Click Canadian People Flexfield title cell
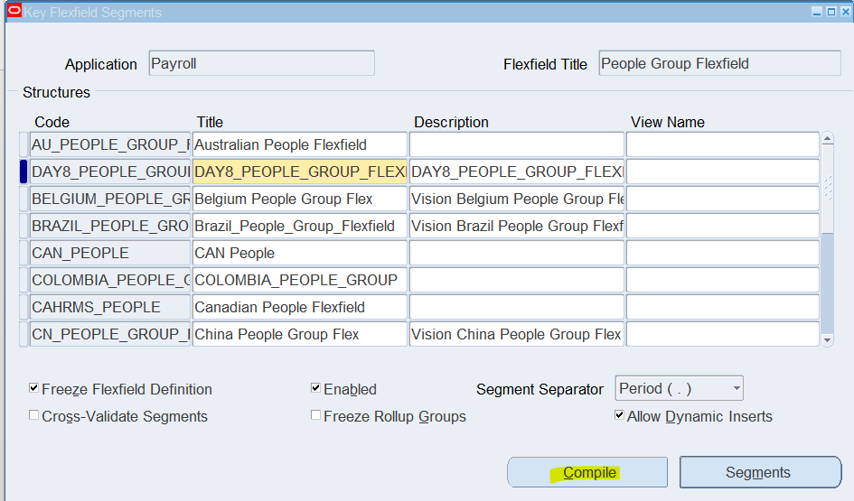 click(x=299, y=307)
